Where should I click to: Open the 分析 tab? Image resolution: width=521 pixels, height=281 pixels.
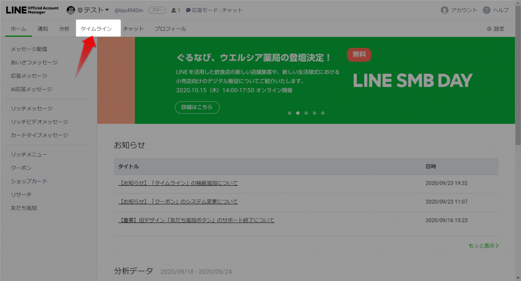point(64,29)
